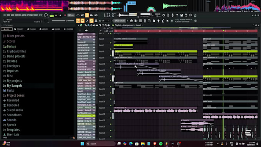Open the TOOLS menu

tap(36, 15)
